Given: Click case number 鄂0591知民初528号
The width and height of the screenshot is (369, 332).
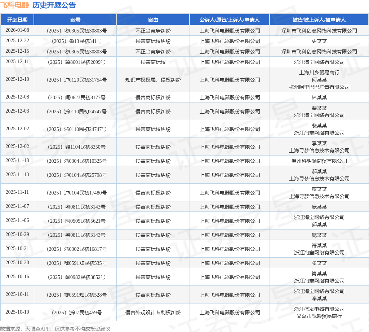Looking at the screenshot, I should pos(77,295).
